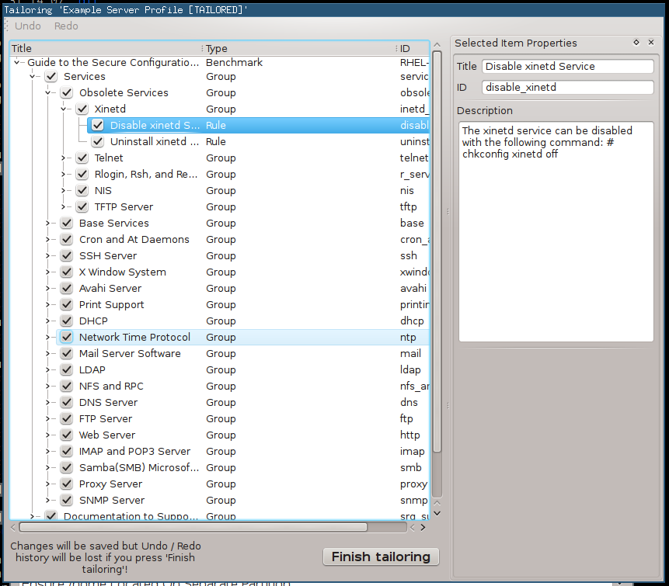Toggle the Xinetd group checkbox
The image size is (669, 586).
click(82, 109)
